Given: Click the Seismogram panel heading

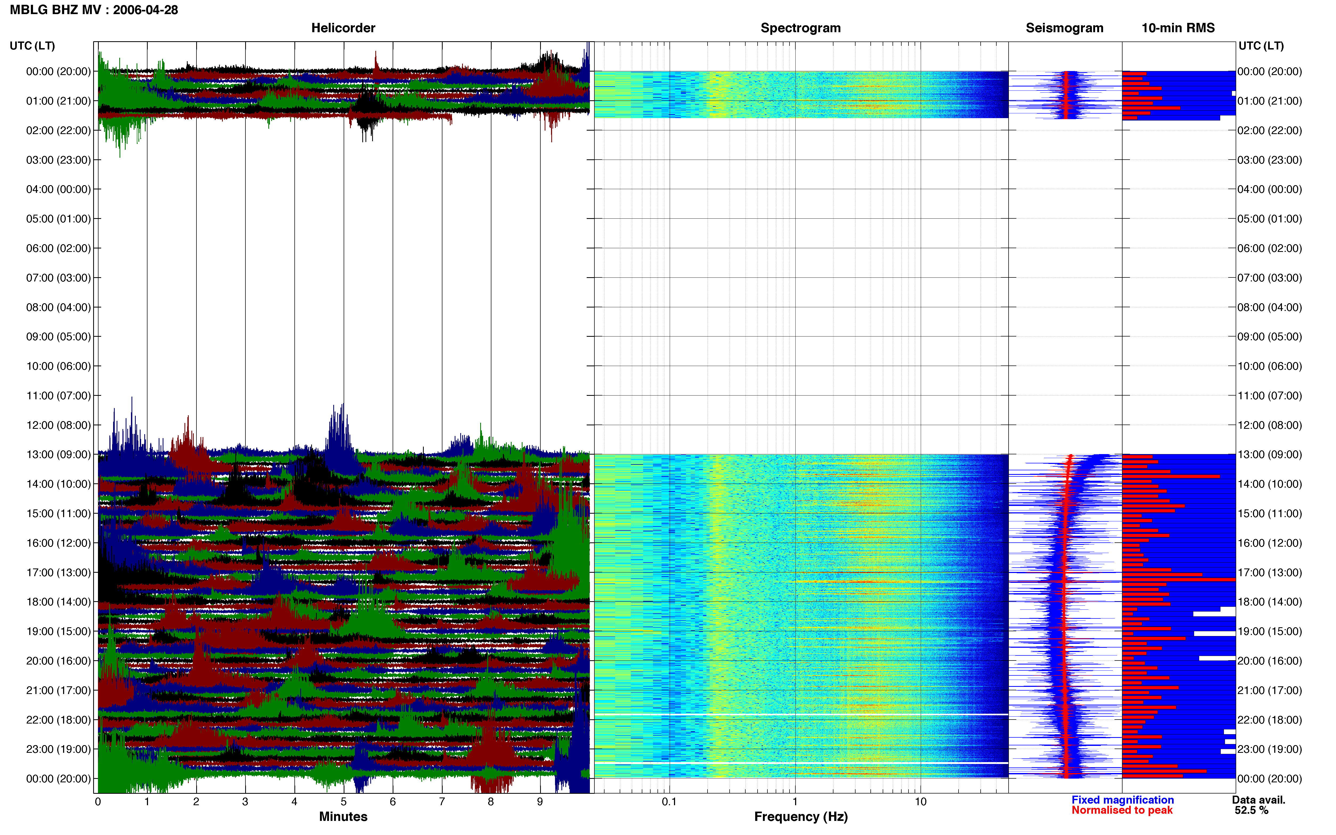Looking at the screenshot, I should 1065,28.
